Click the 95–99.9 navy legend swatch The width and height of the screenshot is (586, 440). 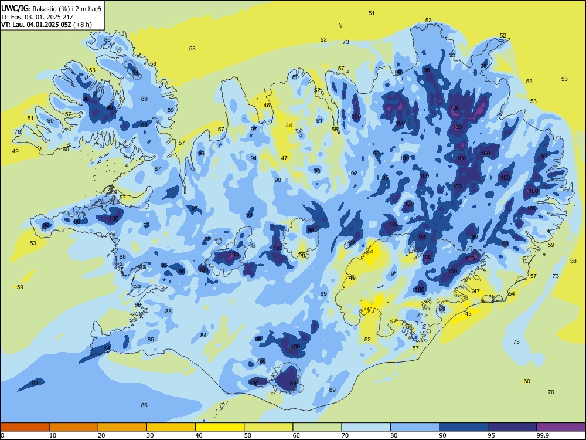[x=512, y=427]
